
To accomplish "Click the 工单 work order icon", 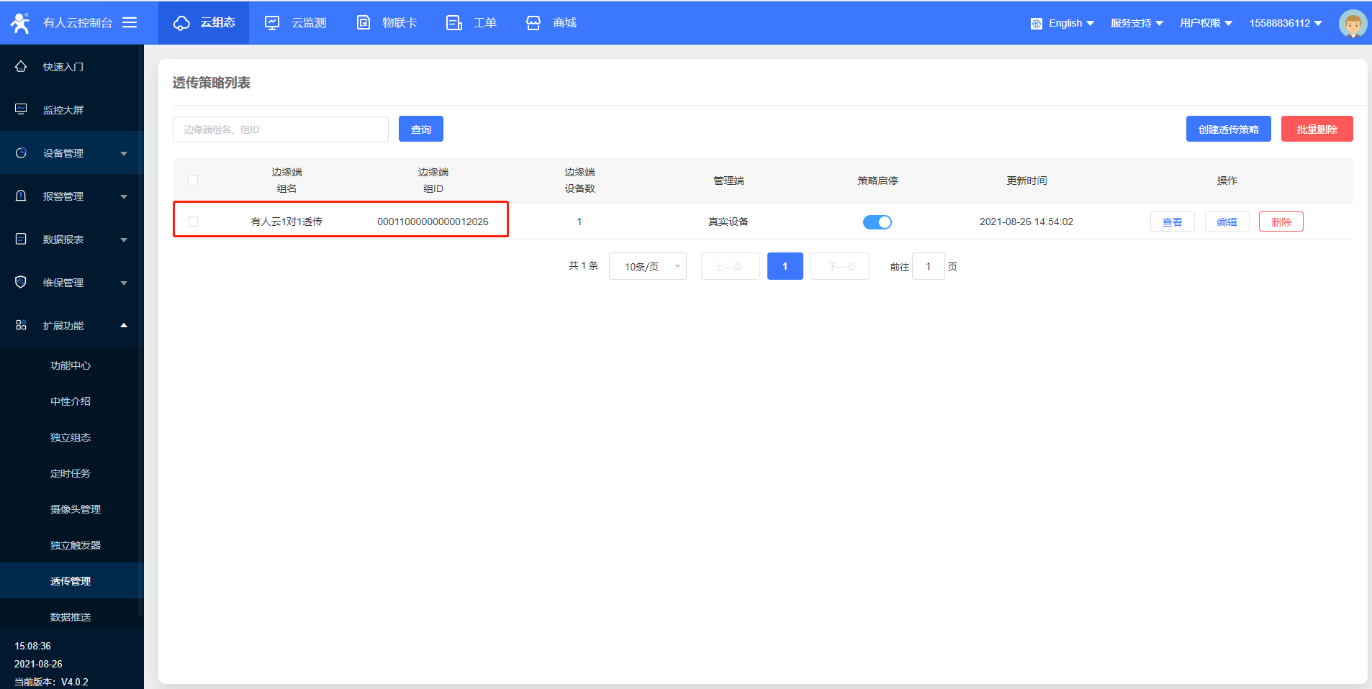I will [454, 23].
